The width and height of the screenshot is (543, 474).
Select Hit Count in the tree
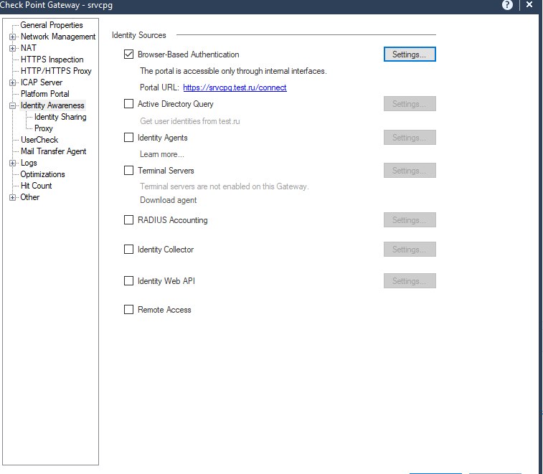tap(36, 186)
